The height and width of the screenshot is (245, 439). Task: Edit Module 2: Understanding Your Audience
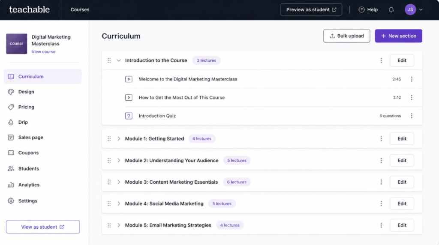pos(402,161)
